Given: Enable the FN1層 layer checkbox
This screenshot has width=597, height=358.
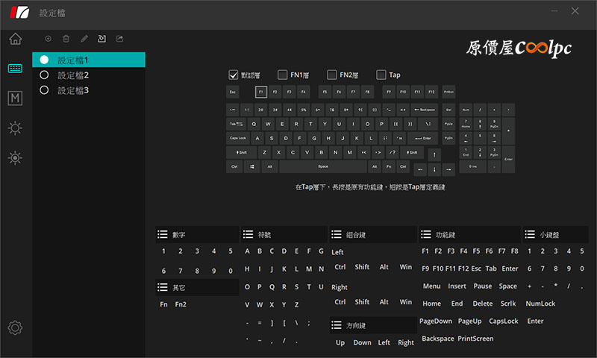Looking at the screenshot, I should pos(283,75).
